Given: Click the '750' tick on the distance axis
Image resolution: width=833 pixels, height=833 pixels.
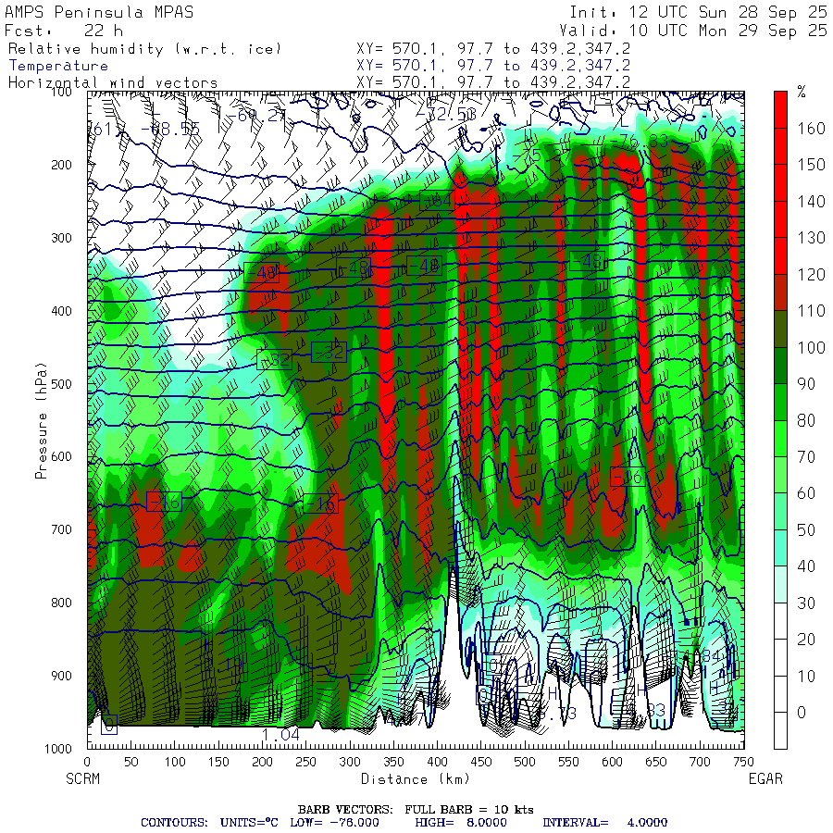Looking at the screenshot, I should pos(743,763).
